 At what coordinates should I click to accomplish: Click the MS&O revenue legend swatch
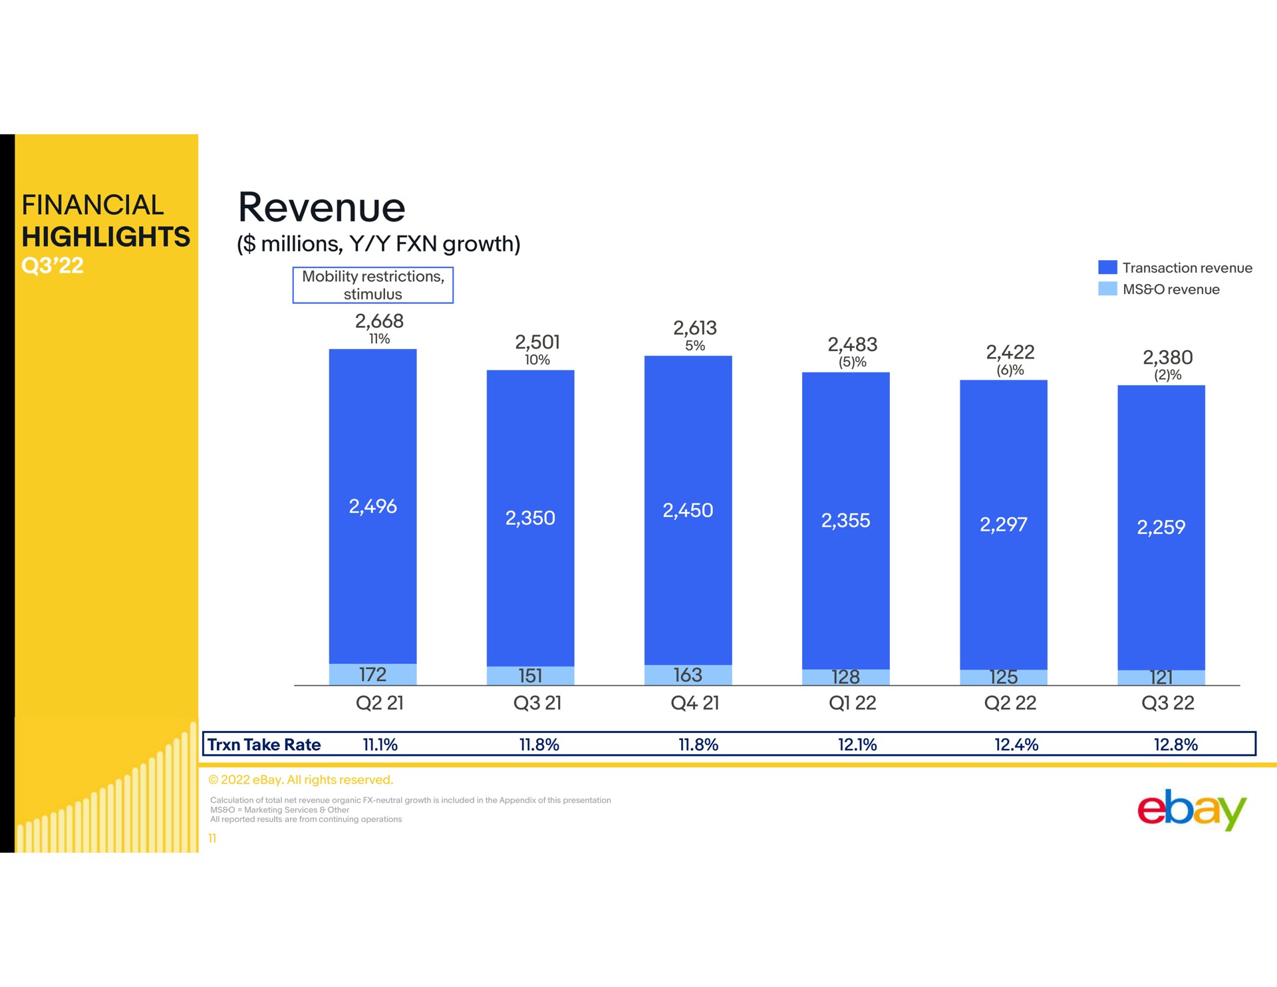(x=1107, y=289)
